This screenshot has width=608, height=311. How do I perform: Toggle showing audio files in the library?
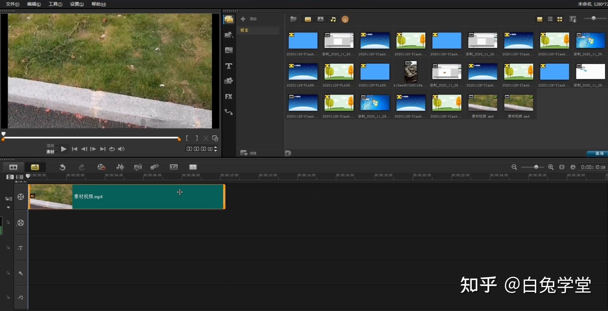[333, 19]
